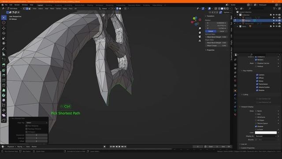Uncheck the Diffuse ray visibility checkbox
This screenshot has height=159, width=282.
pyautogui.click(x=257, y=78)
